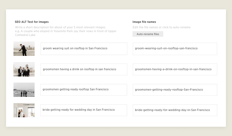
Task: Edit file name 'bride-getting-ready-for-wedding-day-in-San Francisco'
Action: coord(175,110)
